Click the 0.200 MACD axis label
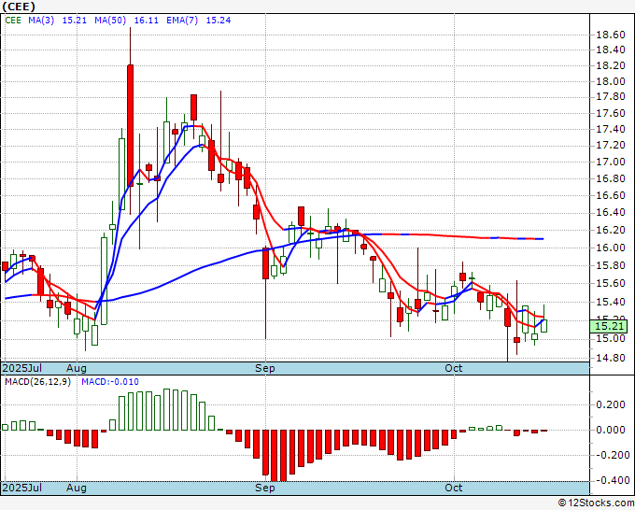The width and height of the screenshot is (635, 510). [611, 404]
